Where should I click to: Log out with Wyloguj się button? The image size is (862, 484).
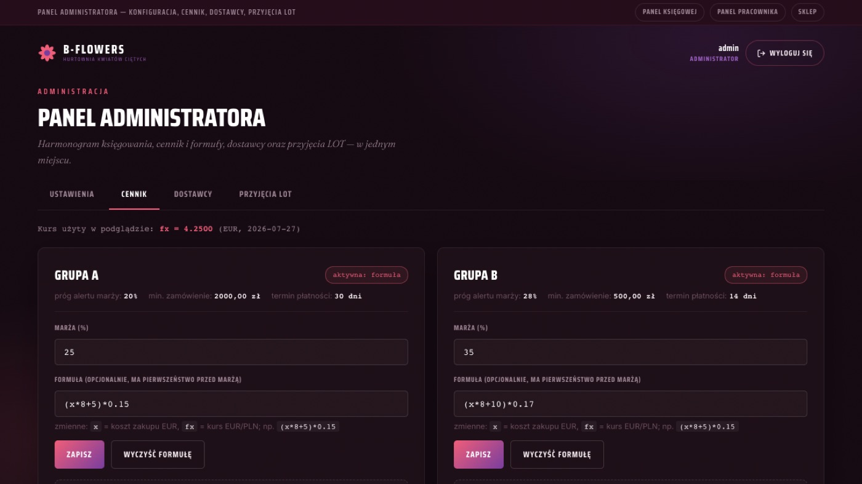pos(784,54)
